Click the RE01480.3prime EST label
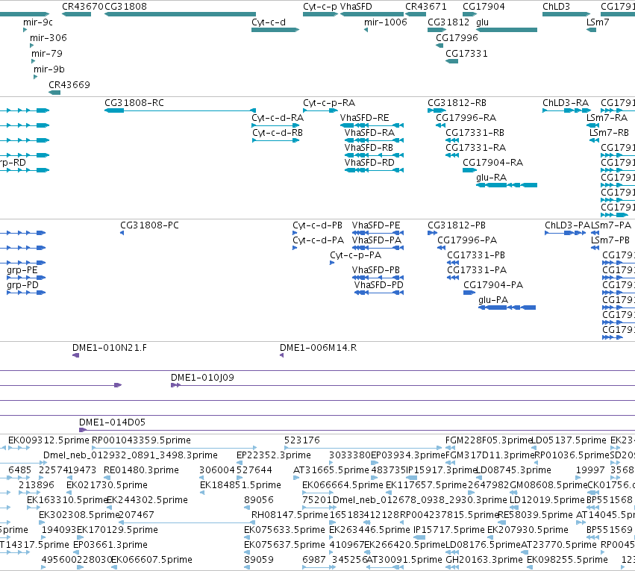The image size is (635, 571). (x=141, y=470)
